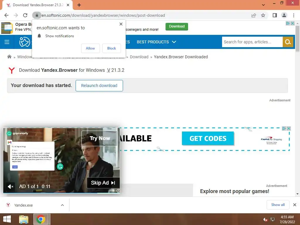Click Relaunch download button
300x225 pixels.
(99, 86)
